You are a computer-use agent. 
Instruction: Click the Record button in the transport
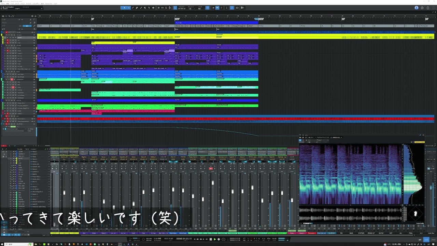pyautogui.click(x=219, y=239)
